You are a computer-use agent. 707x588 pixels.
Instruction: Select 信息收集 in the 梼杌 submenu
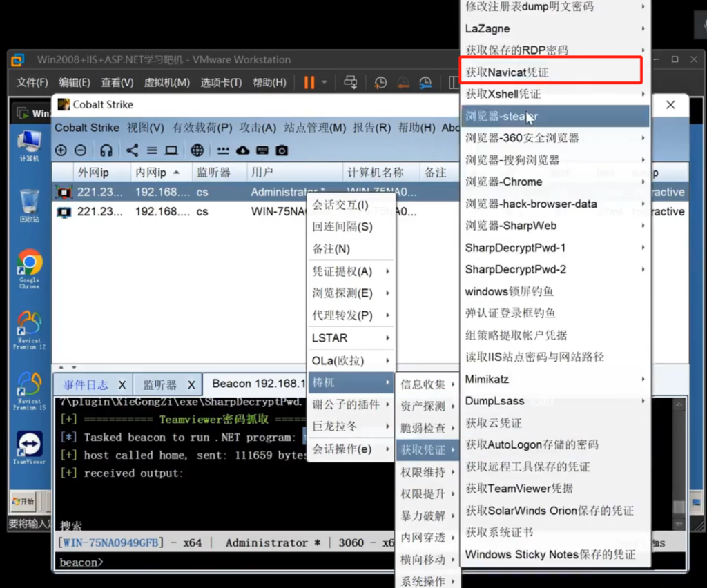click(x=427, y=384)
